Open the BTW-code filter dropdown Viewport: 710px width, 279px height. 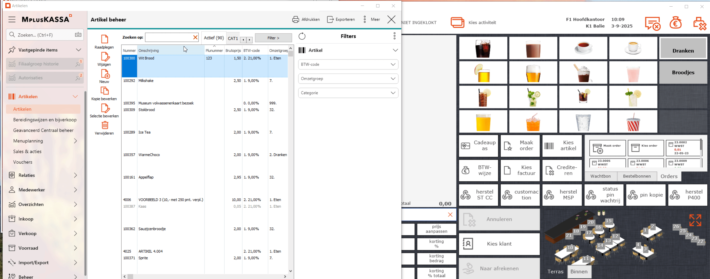click(x=348, y=64)
